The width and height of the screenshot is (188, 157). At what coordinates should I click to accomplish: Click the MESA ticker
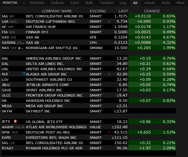point(7,106)
